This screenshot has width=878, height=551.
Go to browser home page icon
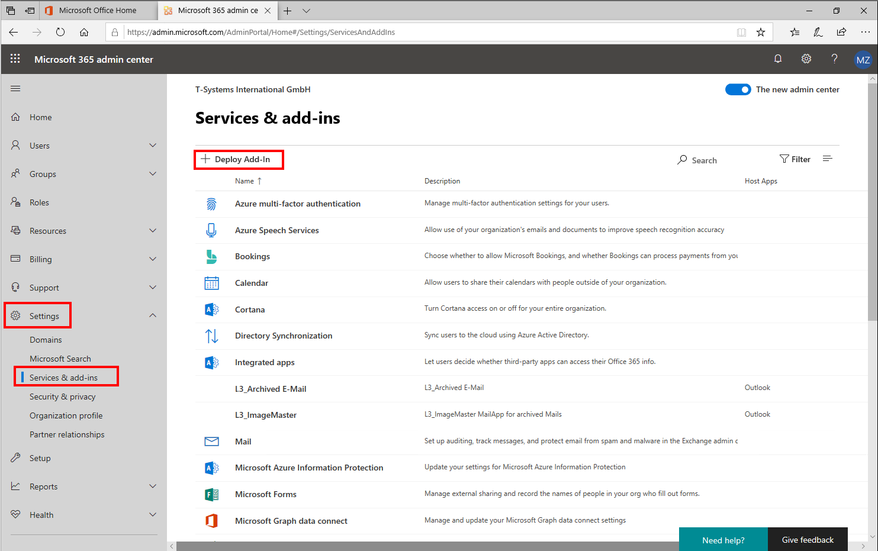click(84, 32)
